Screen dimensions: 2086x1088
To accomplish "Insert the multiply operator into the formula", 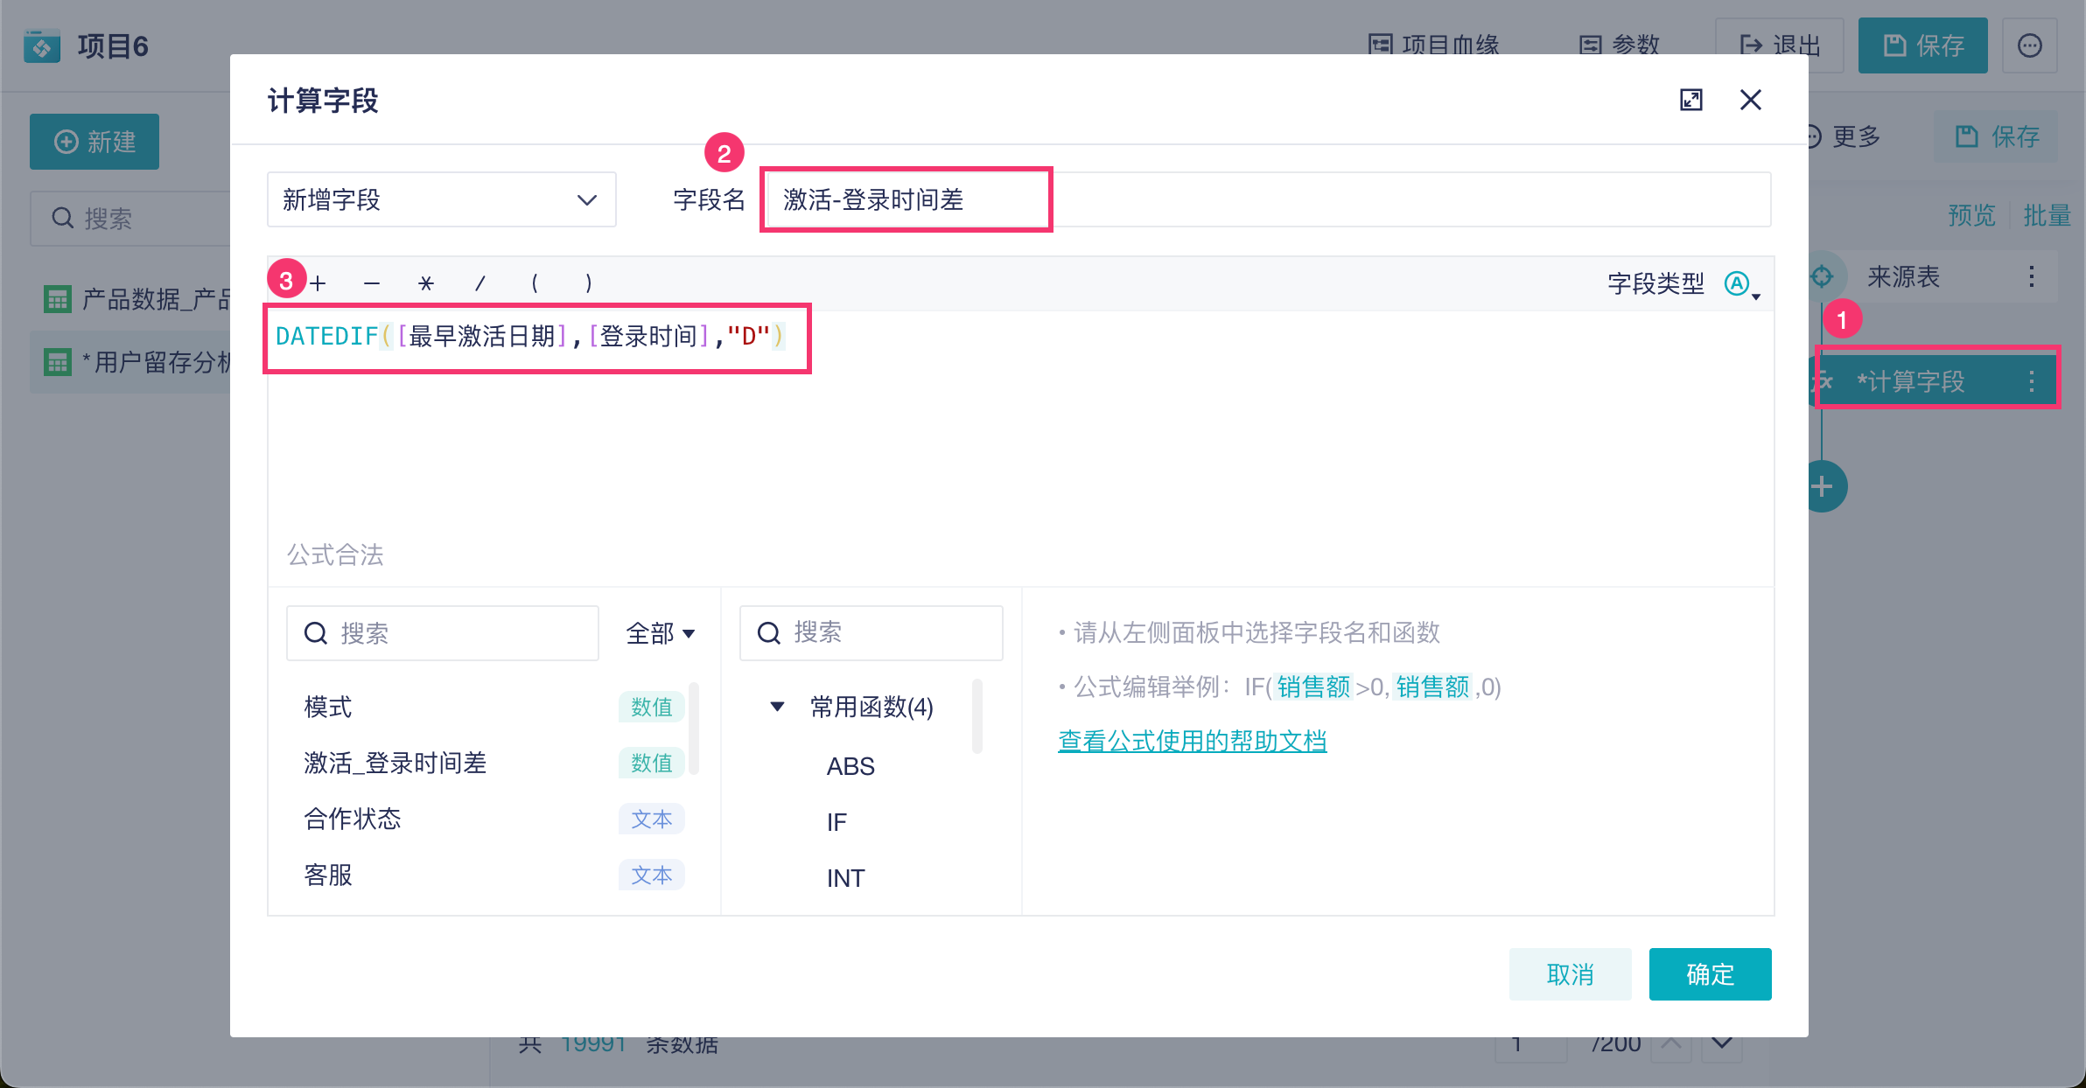I will point(426,282).
